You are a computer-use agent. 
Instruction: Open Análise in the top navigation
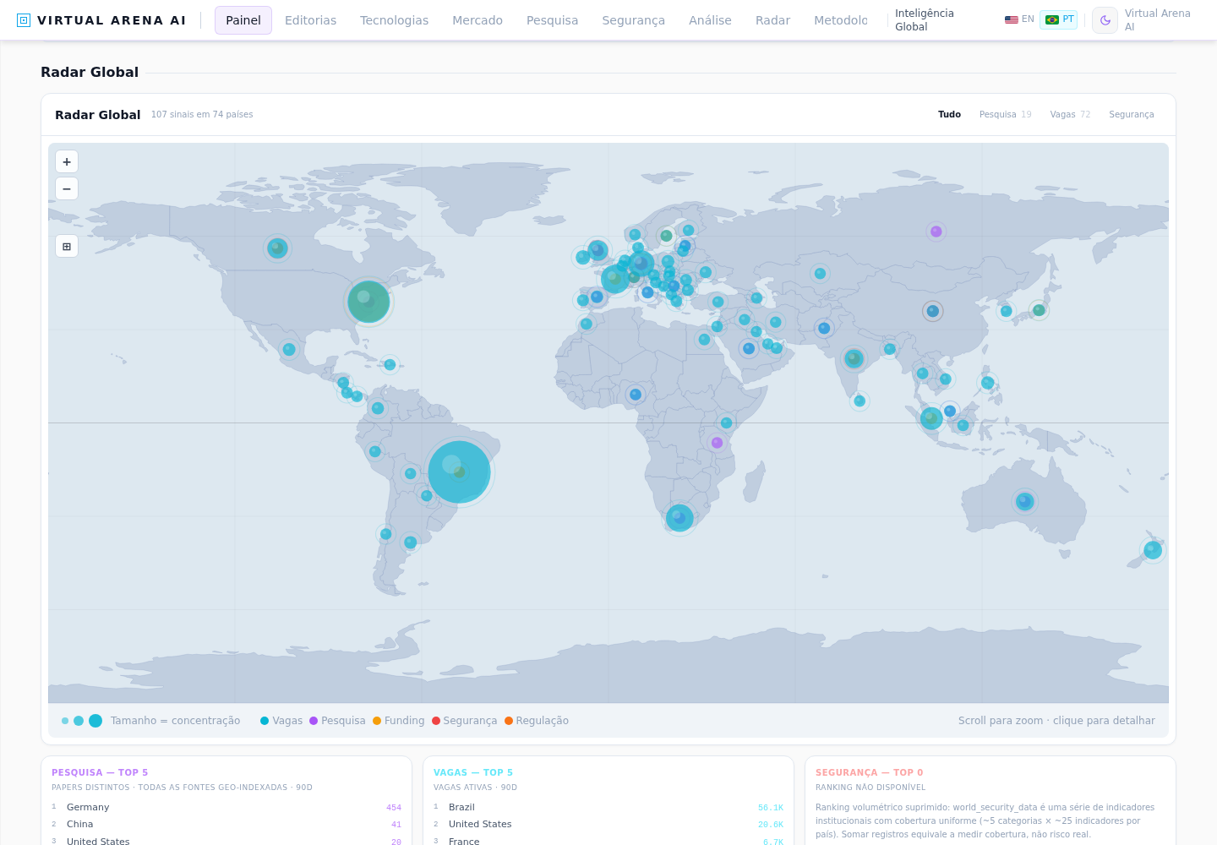pos(710,20)
